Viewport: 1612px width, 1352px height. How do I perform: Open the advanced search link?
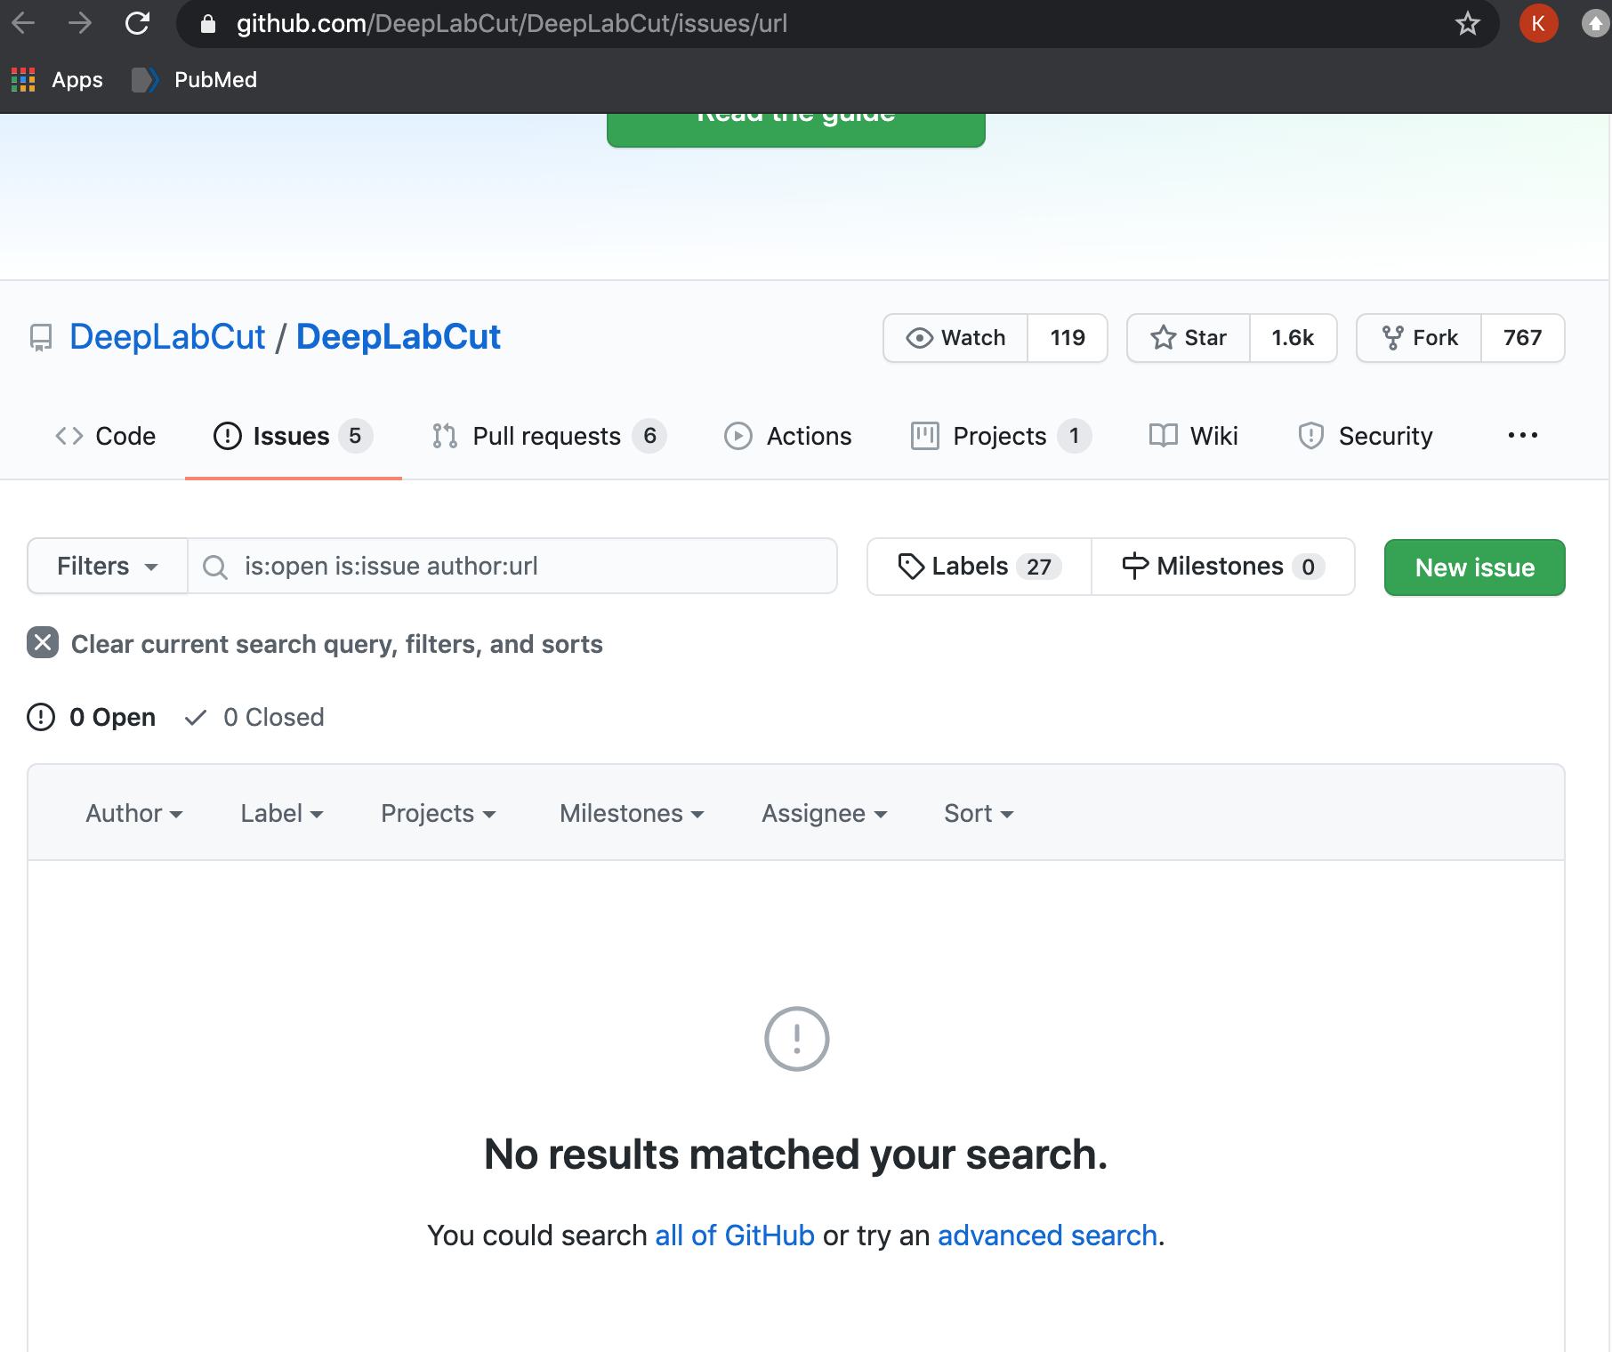[x=1047, y=1235]
